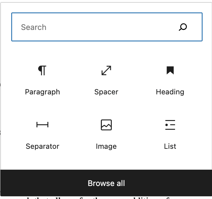Focus the search box placeholder text
Image resolution: width=212 pixels, height=199 pixels.
(34, 27)
